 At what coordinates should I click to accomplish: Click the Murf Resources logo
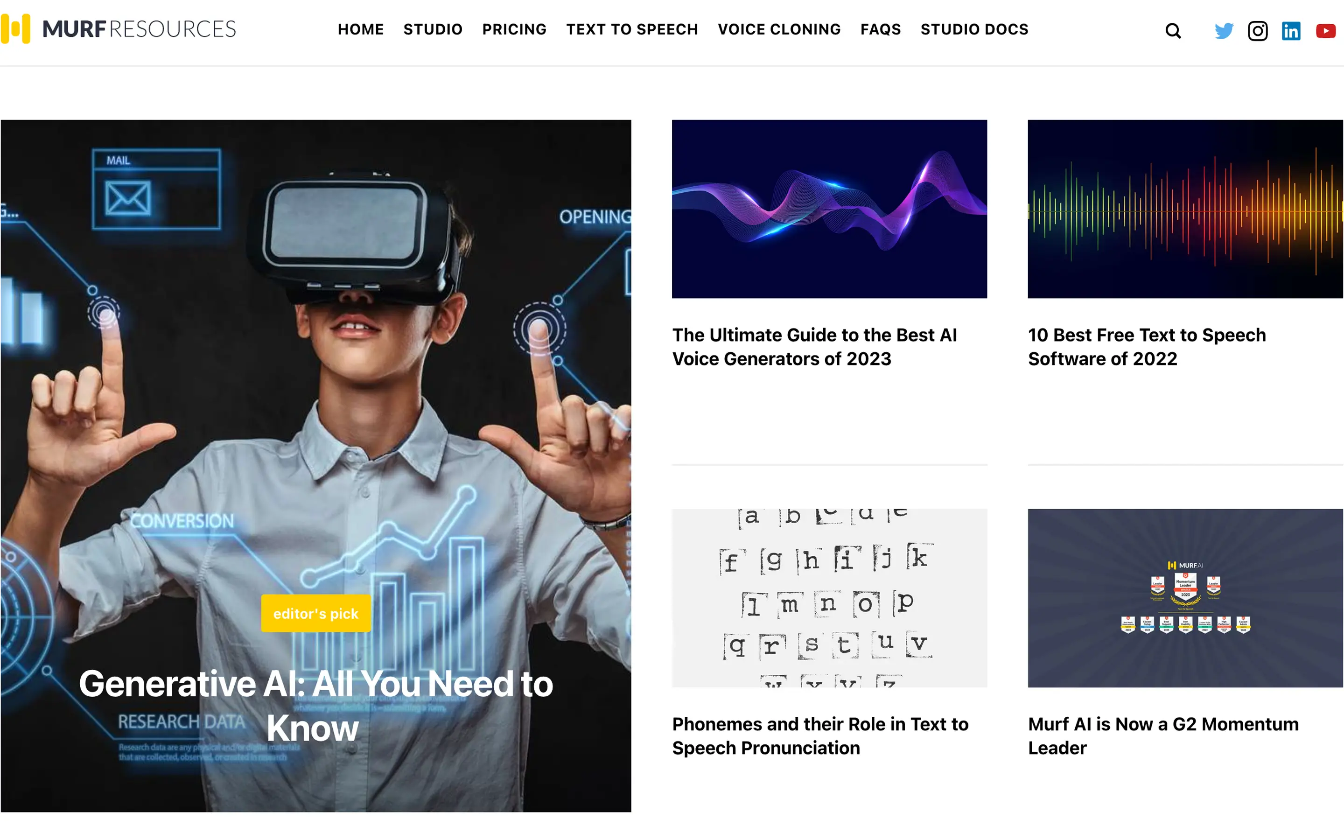click(x=118, y=29)
